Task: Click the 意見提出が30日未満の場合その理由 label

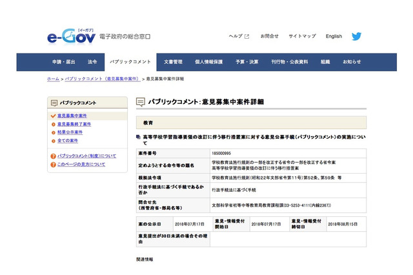Action: click(173, 239)
